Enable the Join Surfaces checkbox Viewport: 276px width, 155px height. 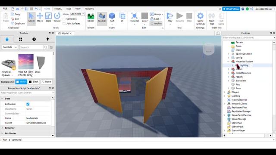(64, 23)
